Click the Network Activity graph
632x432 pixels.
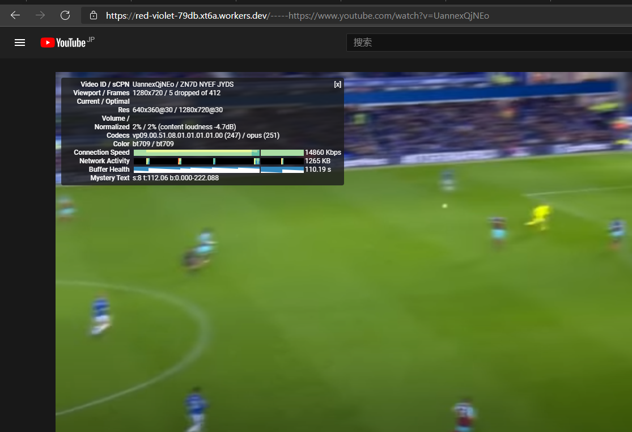(x=218, y=161)
